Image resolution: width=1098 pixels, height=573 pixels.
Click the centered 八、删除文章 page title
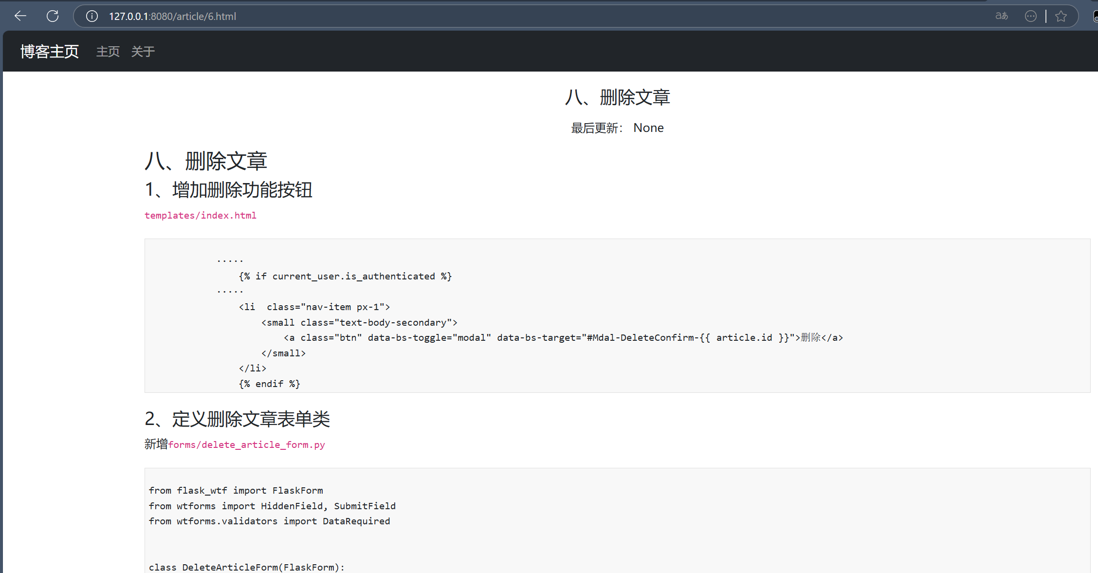tap(617, 97)
